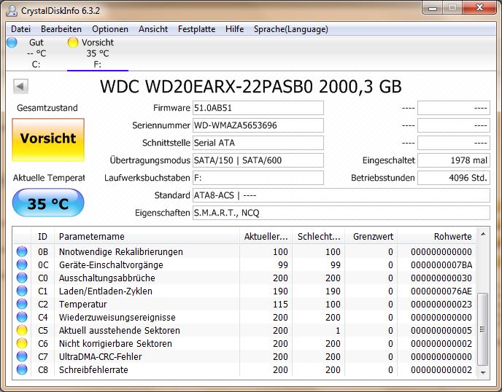Select the UltraDMA-CRC-Fehler row
The image size is (502, 392).
[244, 356]
